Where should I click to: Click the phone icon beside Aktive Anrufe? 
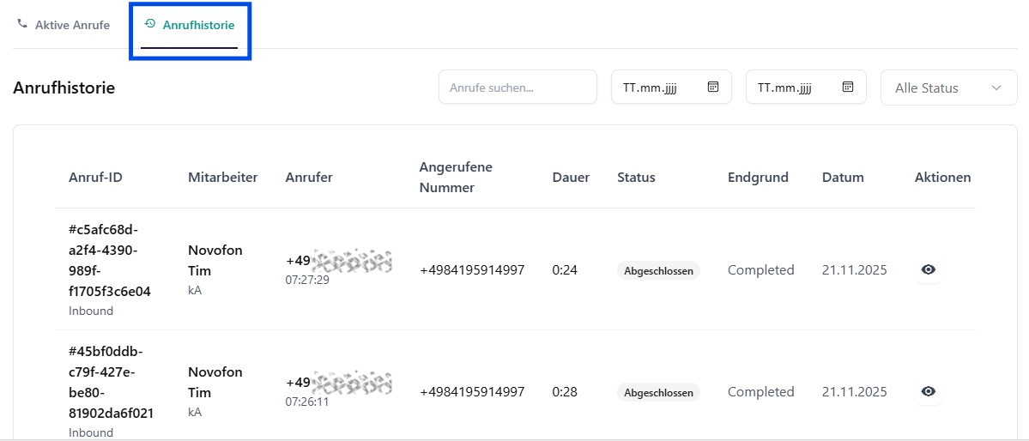coord(22,24)
